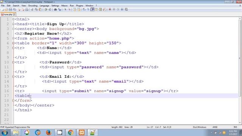Open the Encoding menu
Screen dimensions: 242x136
click(x=33, y=6)
